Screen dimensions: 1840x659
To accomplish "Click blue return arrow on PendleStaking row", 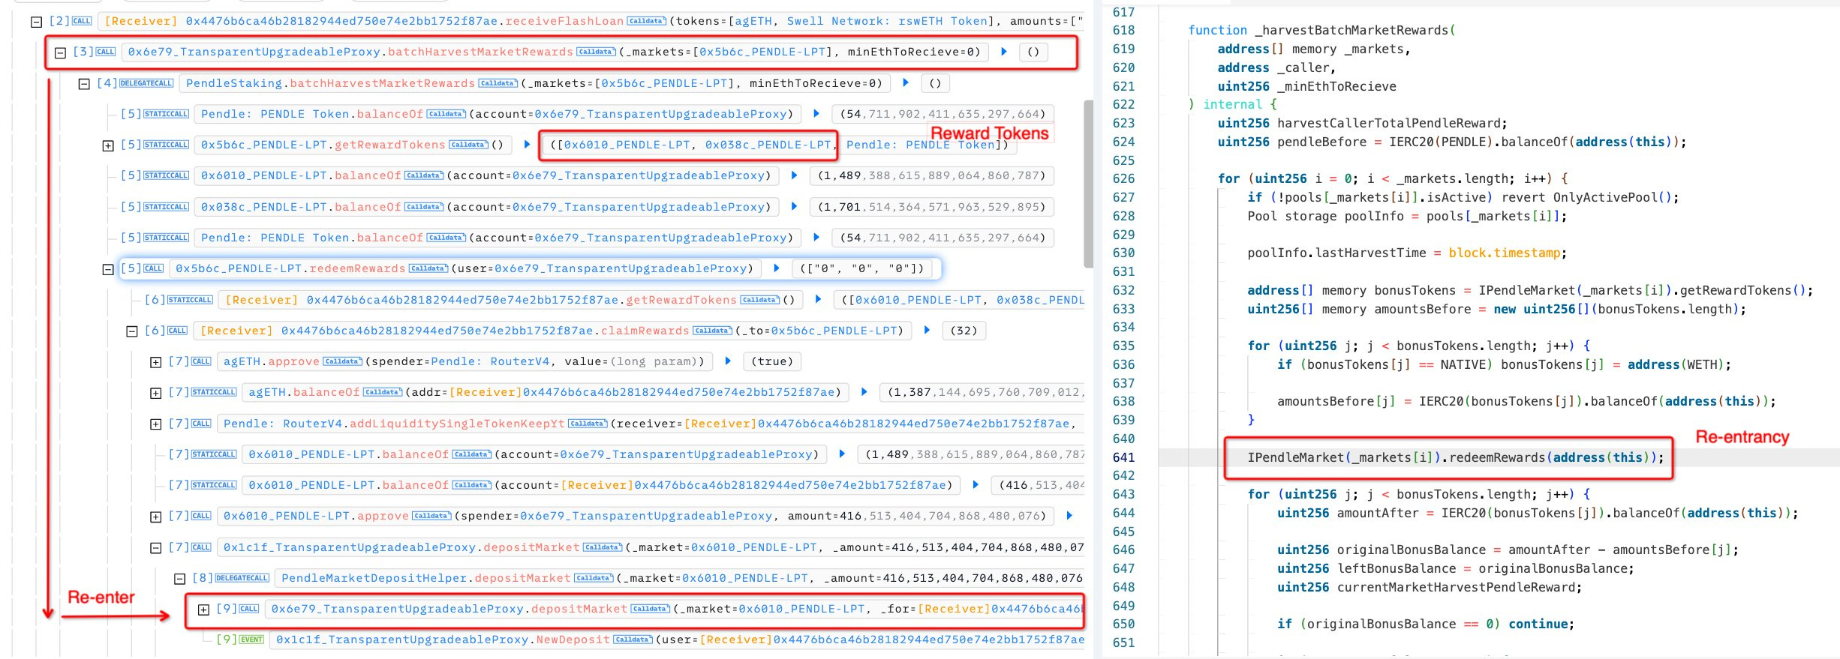I will [906, 83].
